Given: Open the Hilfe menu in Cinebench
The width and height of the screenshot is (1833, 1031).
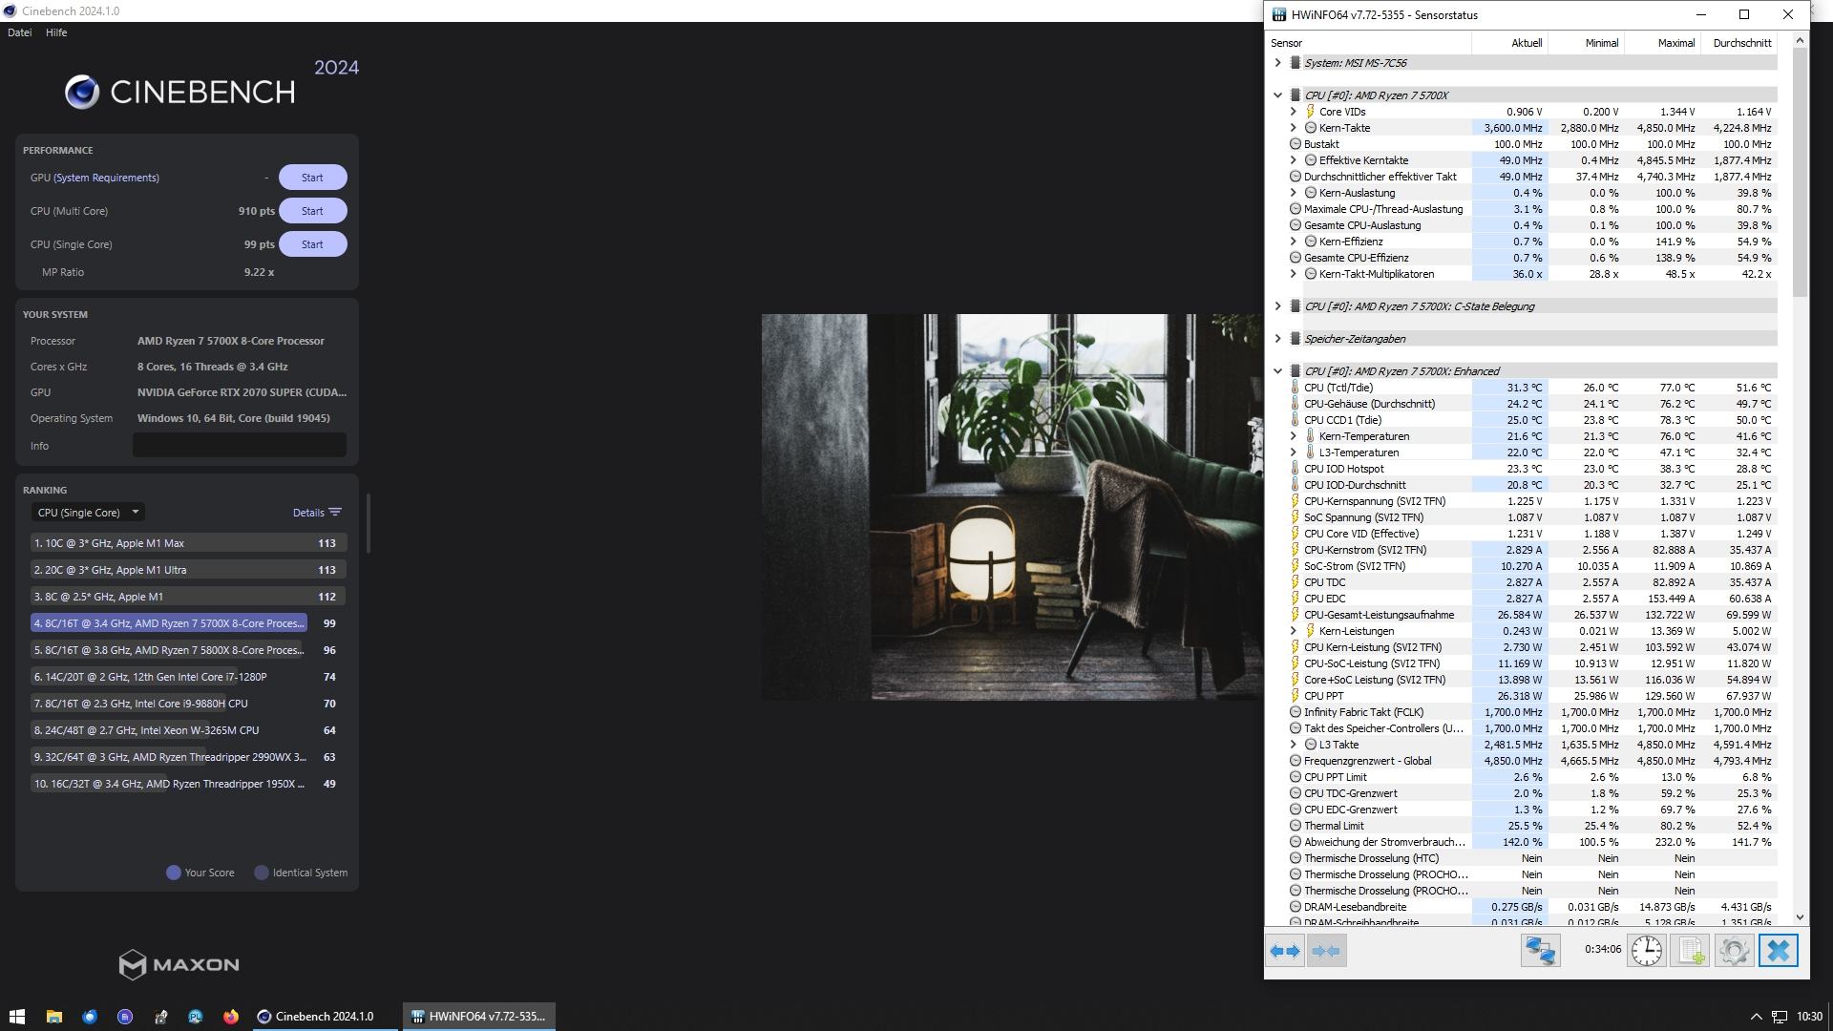Looking at the screenshot, I should click(56, 32).
